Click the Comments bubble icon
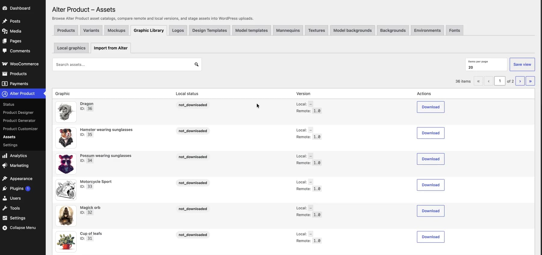Image resolution: width=542 pixels, height=255 pixels. coord(5,51)
